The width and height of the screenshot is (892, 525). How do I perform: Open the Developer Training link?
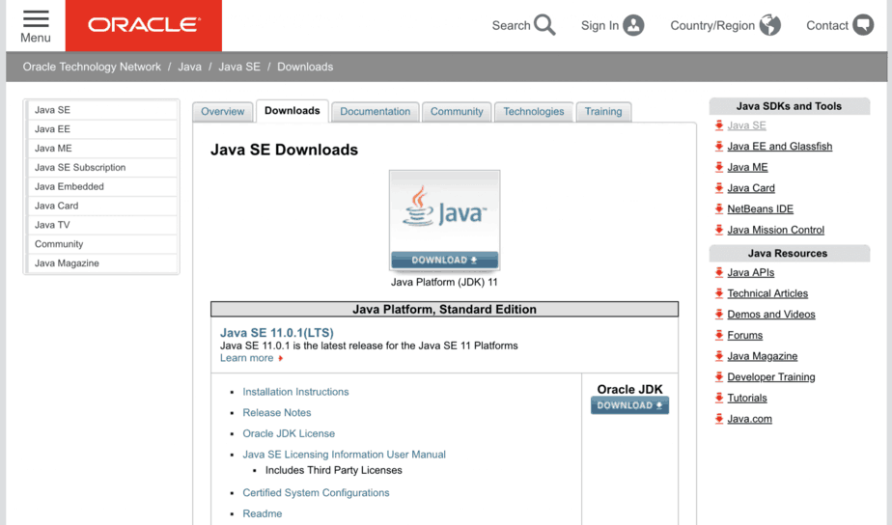770,376
